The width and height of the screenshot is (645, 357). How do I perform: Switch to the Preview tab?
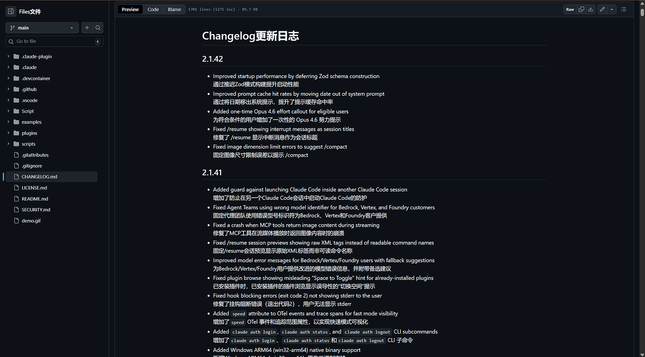coord(130,9)
